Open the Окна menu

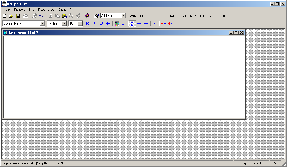point(62,10)
